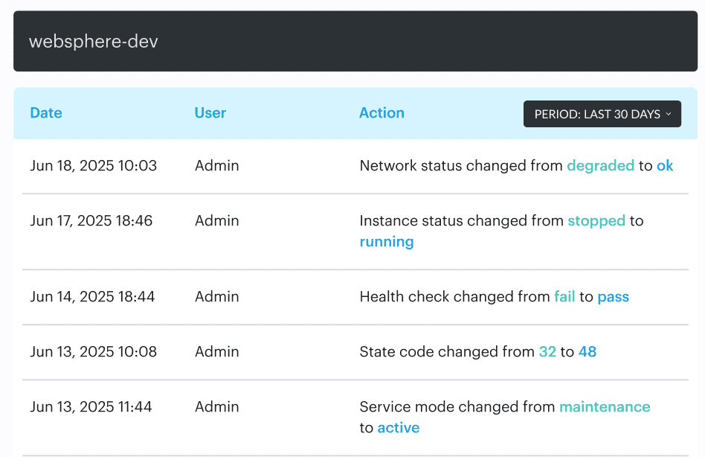The width and height of the screenshot is (705, 457).
Task: Select the Jun 13, 2025 11:44 row date
Action: pos(91,407)
